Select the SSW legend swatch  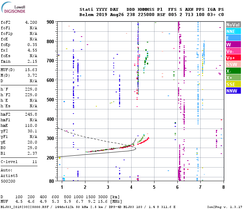pos(233,64)
